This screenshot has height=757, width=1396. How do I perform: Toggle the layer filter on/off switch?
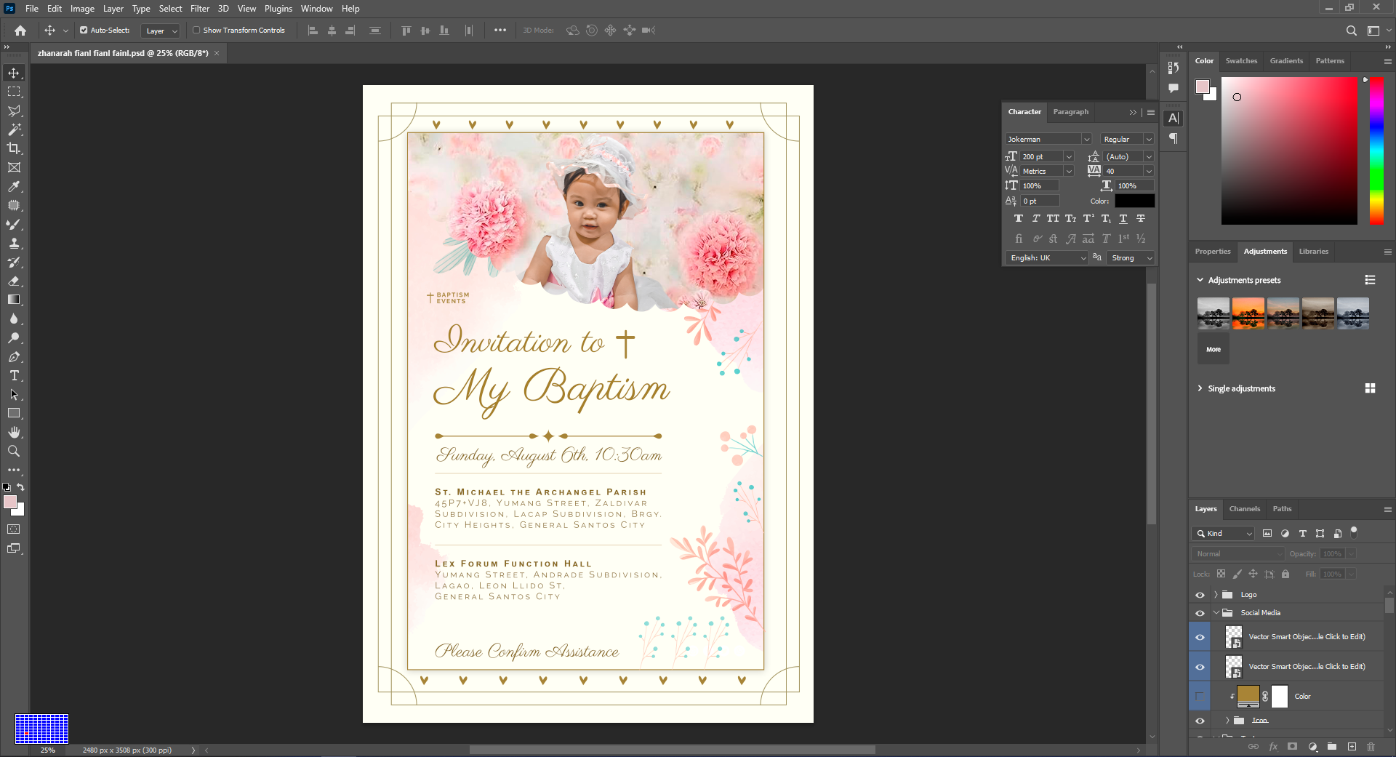(1354, 532)
